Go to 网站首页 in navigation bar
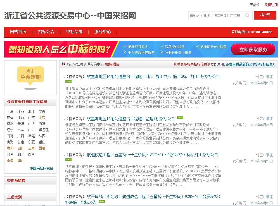This screenshot has height=206, width=280. [x=18, y=32]
